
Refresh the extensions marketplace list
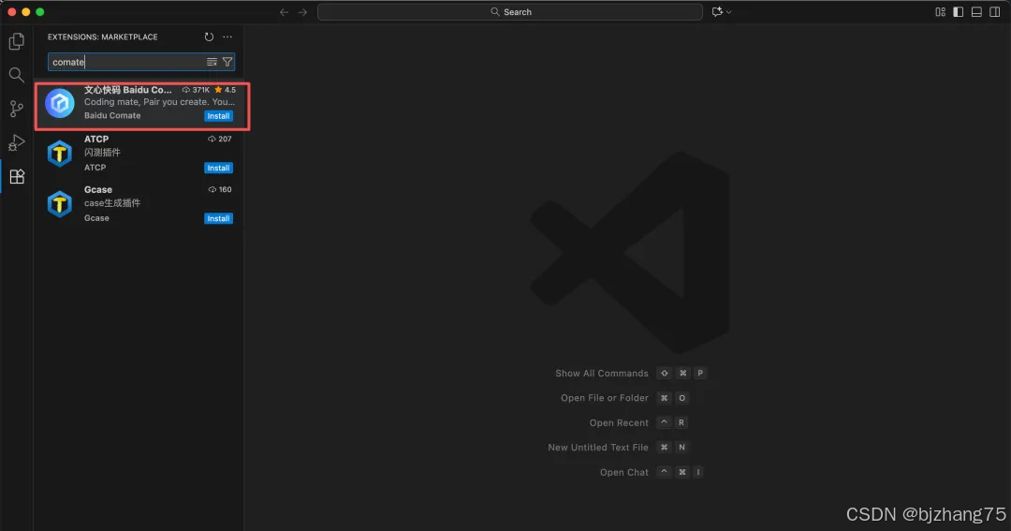tap(209, 37)
